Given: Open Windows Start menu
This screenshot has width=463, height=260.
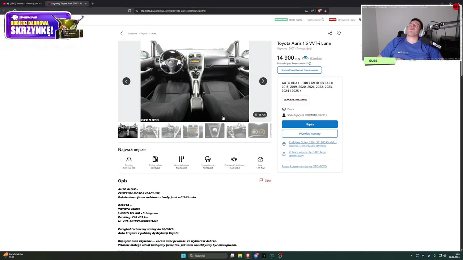Looking at the screenshot, I should tap(183, 256).
